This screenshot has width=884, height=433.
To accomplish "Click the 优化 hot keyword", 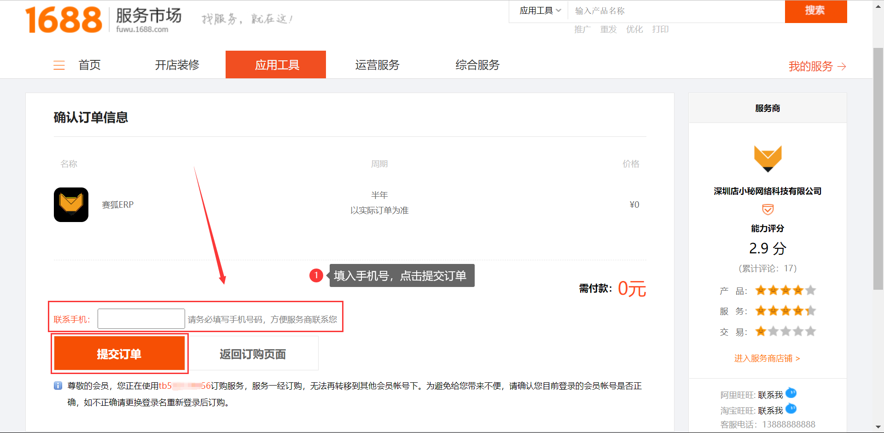I will 634,29.
